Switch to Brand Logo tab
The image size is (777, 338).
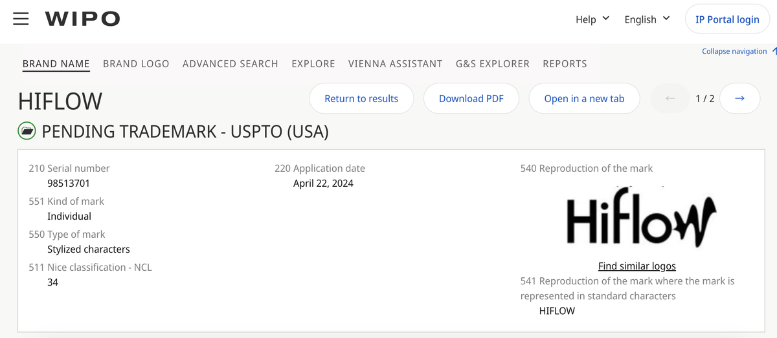(136, 64)
